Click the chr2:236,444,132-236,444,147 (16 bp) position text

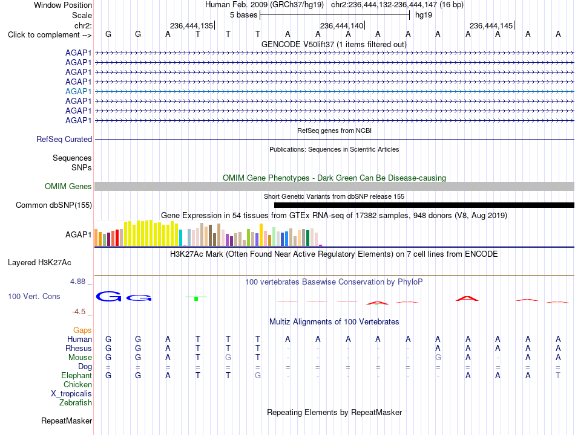coord(397,5)
